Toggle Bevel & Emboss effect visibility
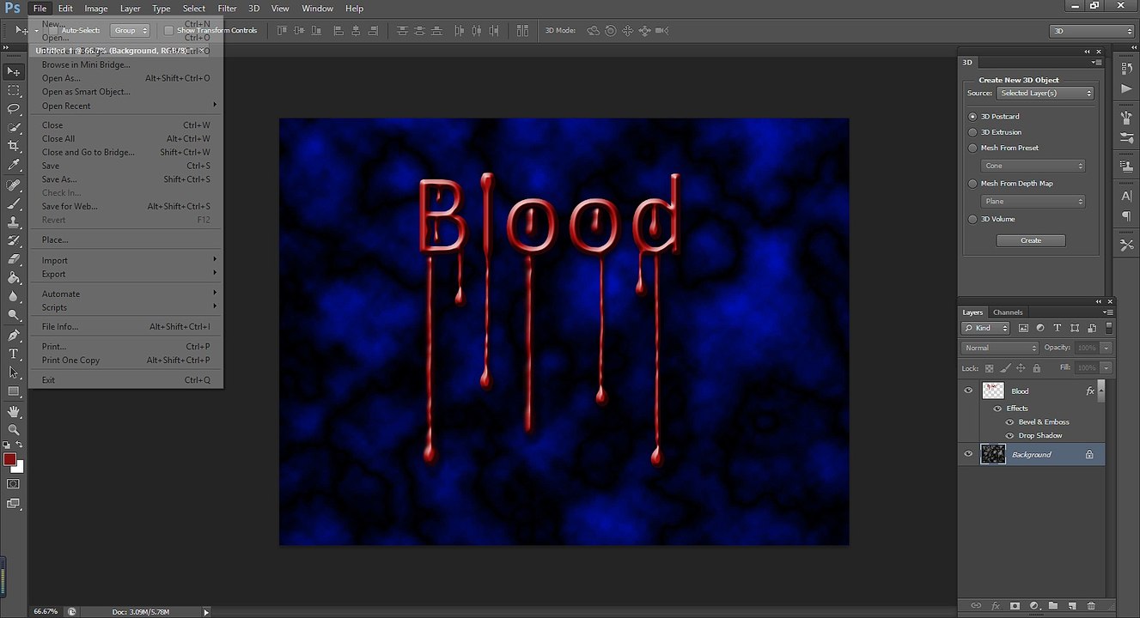 pos(1010,422)
